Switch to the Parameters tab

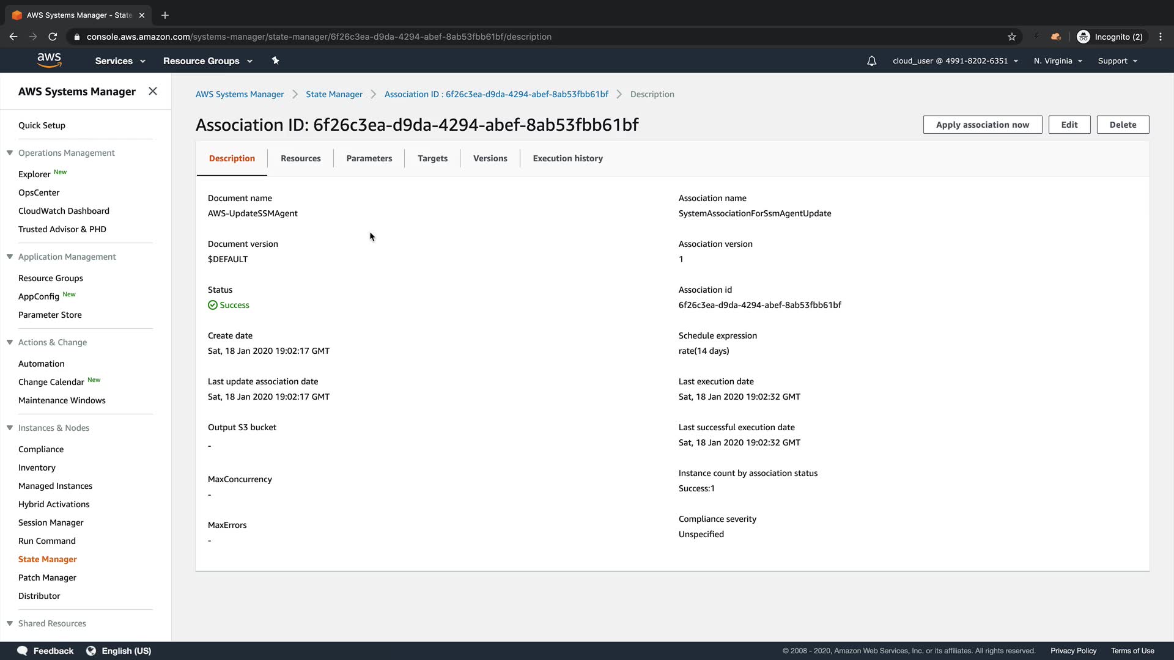[369, 158]
